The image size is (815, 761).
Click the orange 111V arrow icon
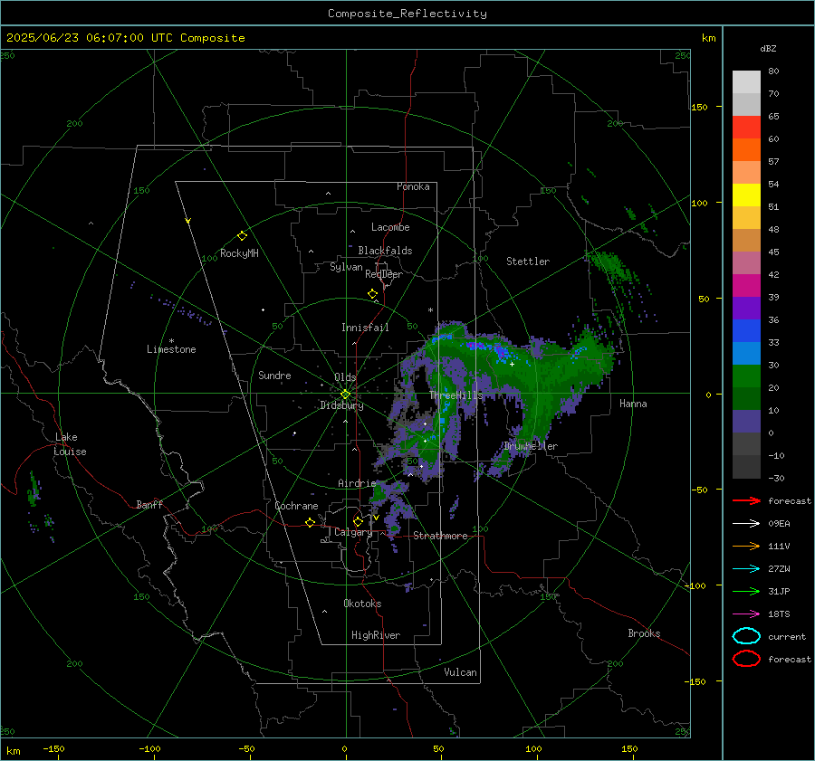746,546
